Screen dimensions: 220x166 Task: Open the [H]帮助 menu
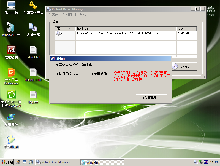point(80,14)
